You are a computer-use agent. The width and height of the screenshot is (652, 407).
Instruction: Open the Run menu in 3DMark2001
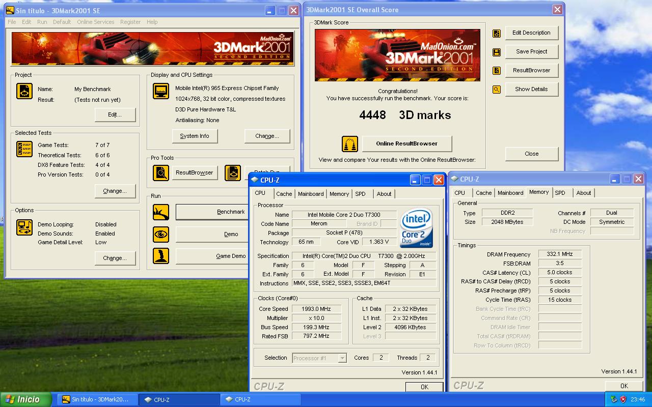pyautogui.click(x=42, y=22)
